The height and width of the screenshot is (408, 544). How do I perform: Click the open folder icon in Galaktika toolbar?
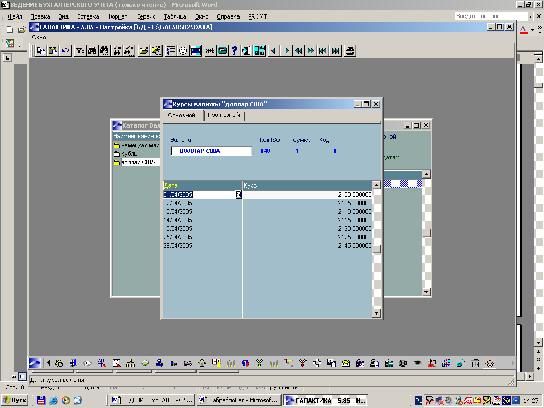click(143, 51)
